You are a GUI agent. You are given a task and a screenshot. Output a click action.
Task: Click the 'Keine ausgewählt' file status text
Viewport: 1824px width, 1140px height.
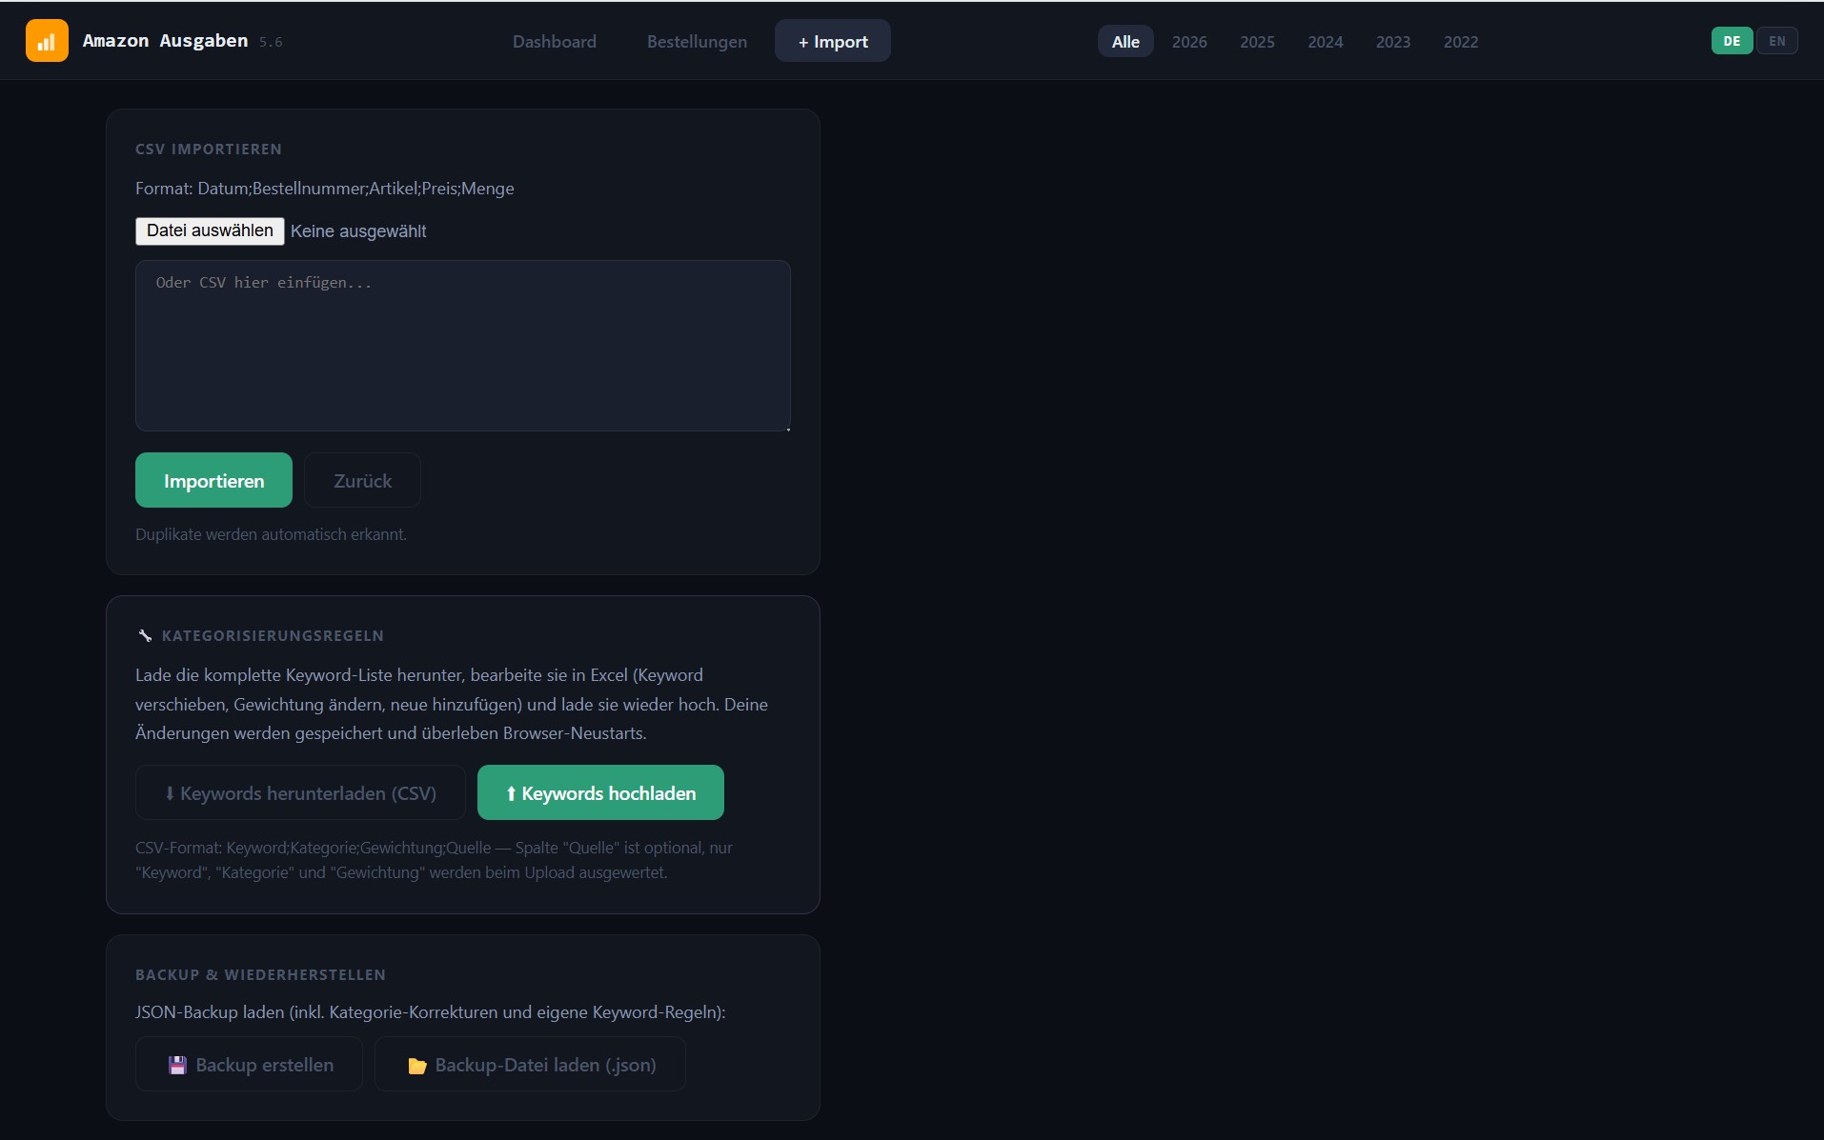pos(358,231)
